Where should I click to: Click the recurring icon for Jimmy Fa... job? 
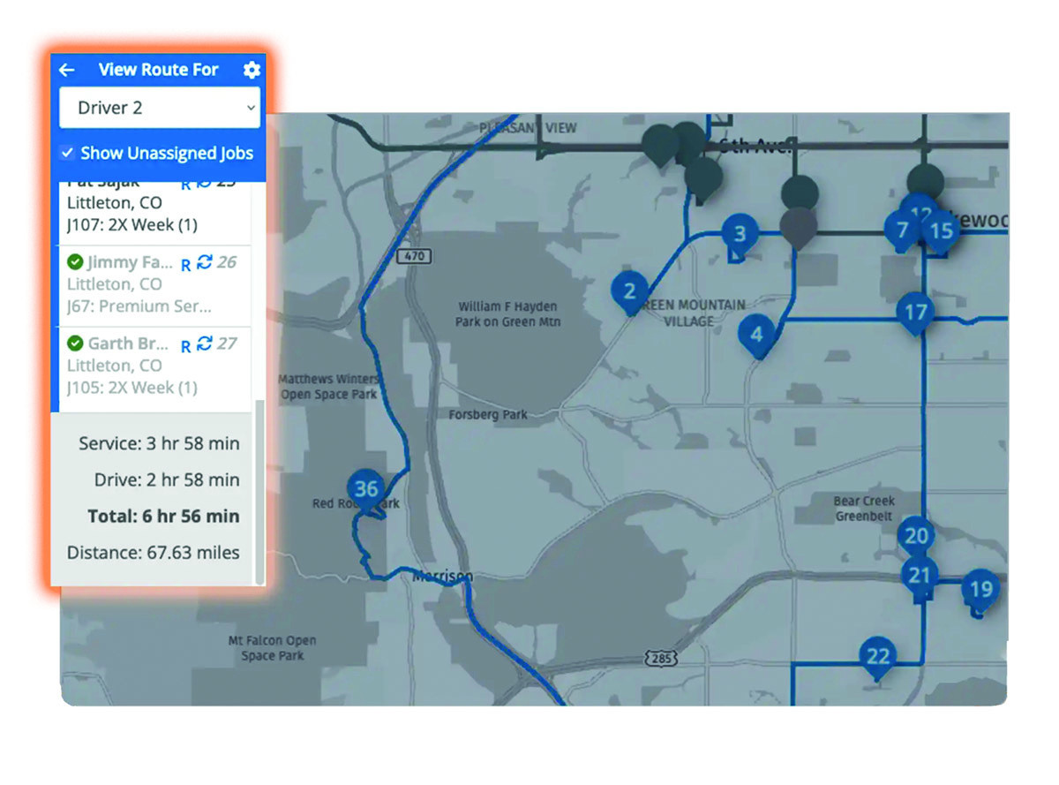click(205, 262)
